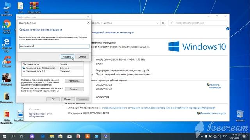Click OK in System Properties window
Image resolution: width=250 pixels, height=140 pixels.
coord(53,99)
